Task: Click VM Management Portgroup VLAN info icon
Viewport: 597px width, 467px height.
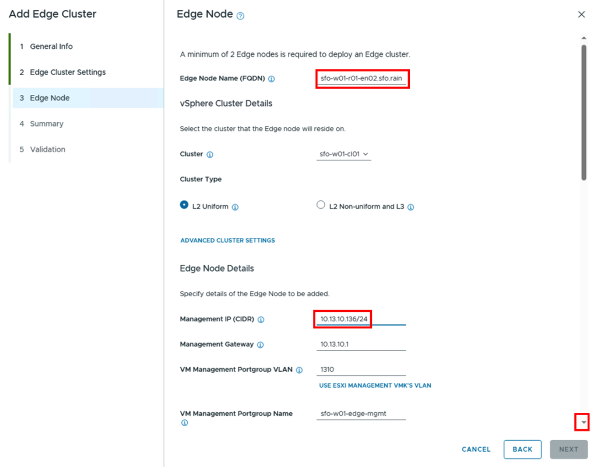Action: click(299, 370)
